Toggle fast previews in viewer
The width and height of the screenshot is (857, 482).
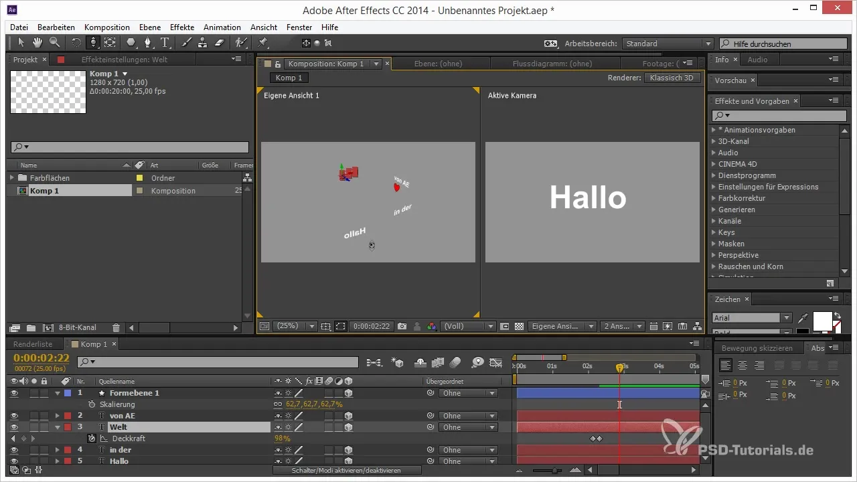[x=667, y=327]
